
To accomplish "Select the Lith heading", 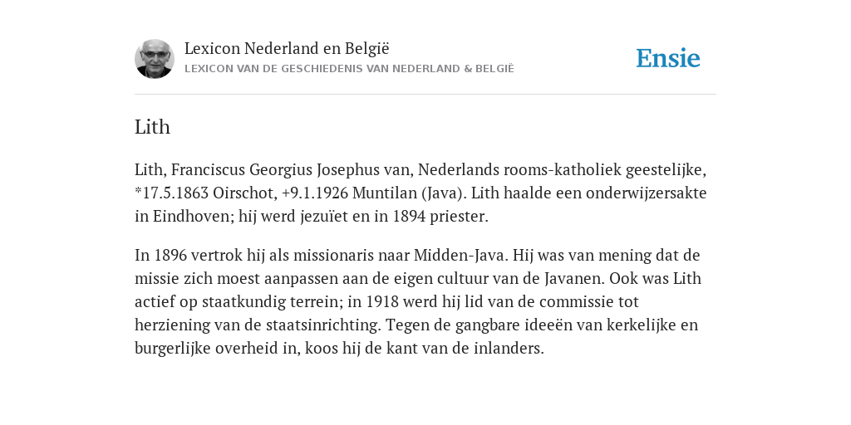I will (x=152, y=127).
